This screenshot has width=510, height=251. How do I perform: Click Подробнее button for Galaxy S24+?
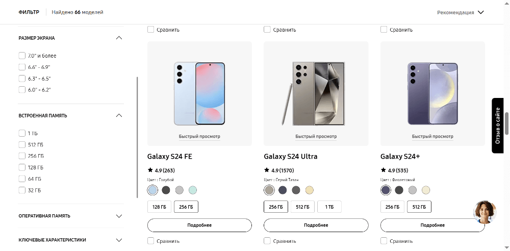[x=432, y=225]
